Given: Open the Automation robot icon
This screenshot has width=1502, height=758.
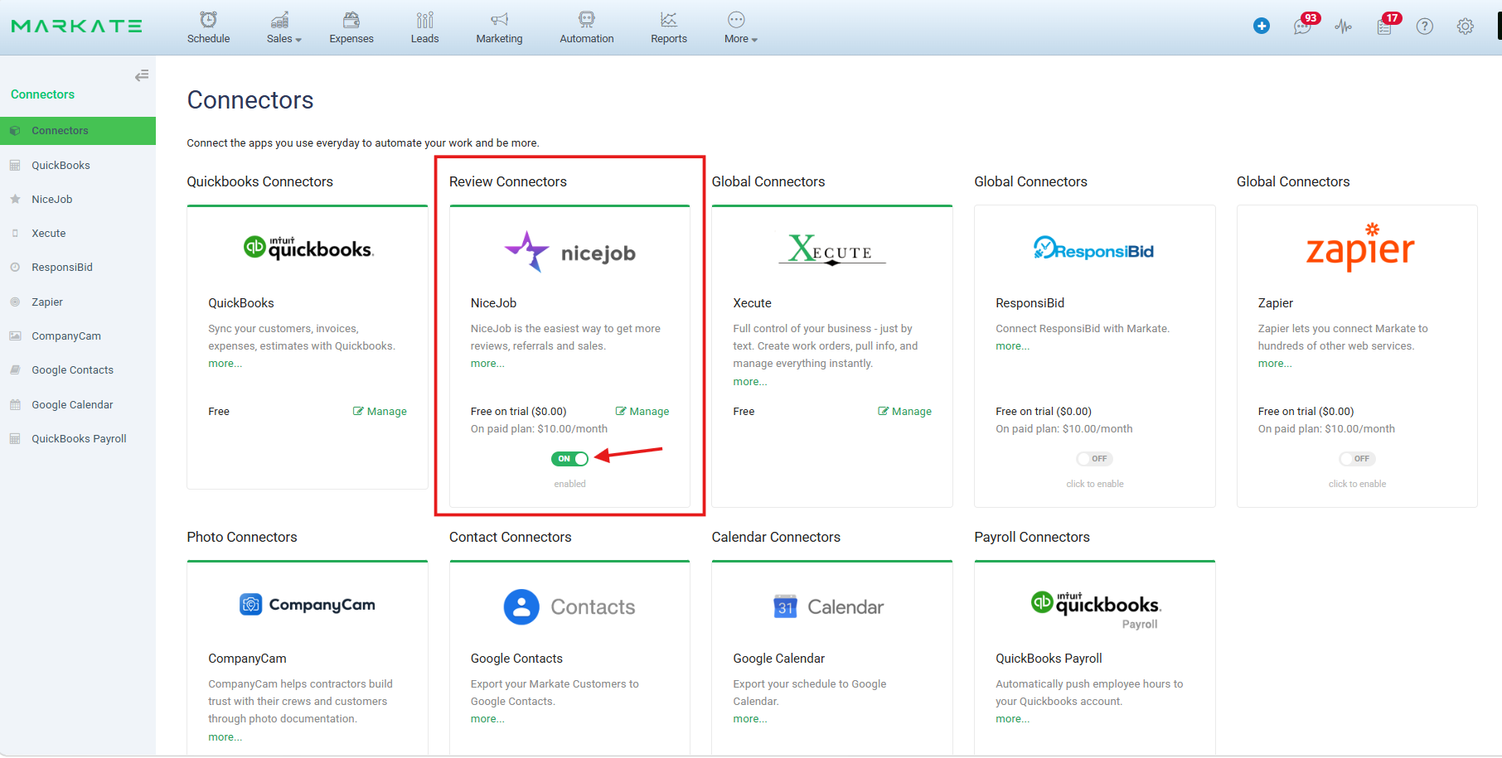Looking at the screenshot, I should point(587,19).
